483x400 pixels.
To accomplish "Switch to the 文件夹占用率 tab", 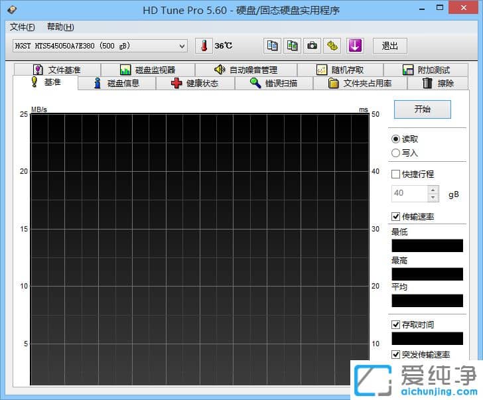I will point(360,84).
